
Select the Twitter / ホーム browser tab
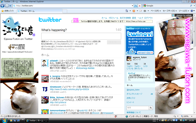coord(40,11)
